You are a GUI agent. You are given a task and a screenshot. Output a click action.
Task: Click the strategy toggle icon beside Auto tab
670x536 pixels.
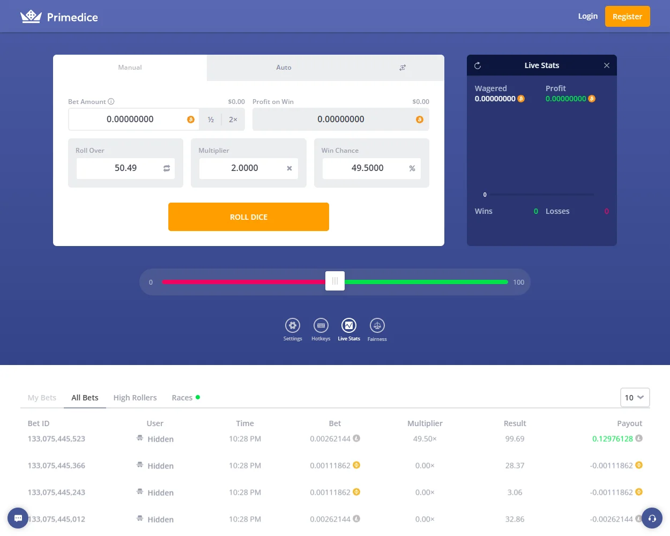[x=403, y=68]
